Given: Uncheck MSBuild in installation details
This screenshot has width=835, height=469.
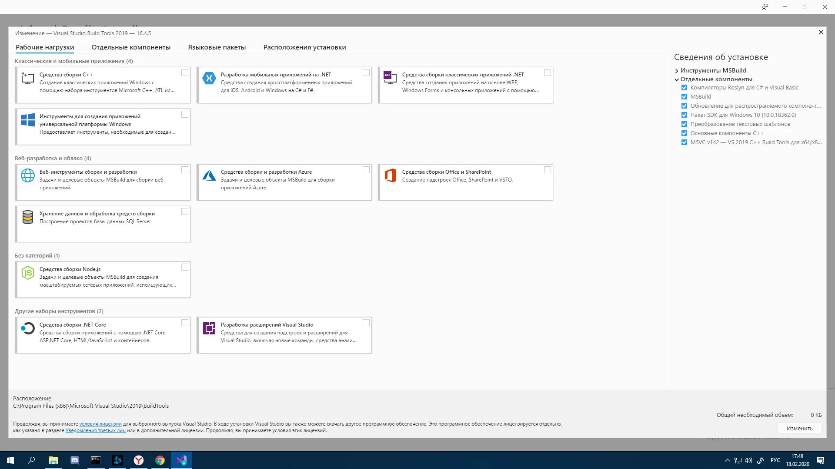Looking at the screenshot, I should (x=684, y=97).
